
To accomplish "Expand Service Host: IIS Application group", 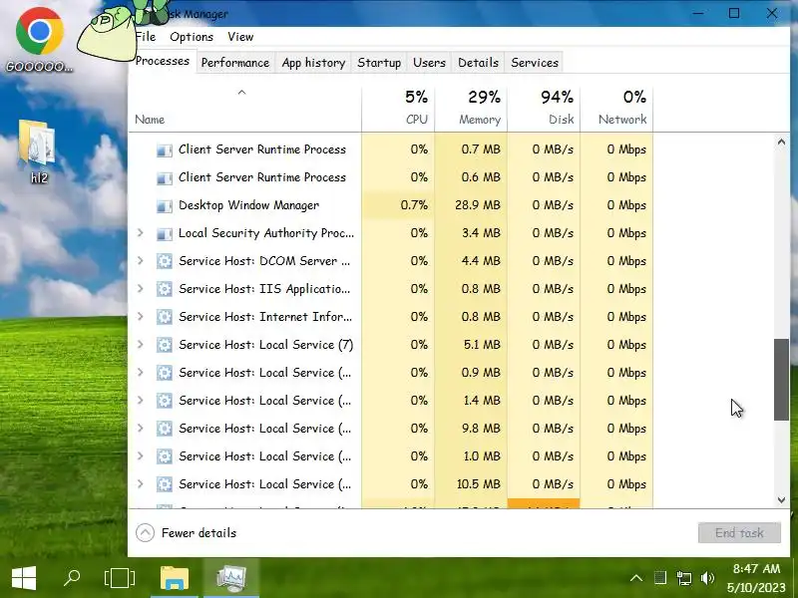I will coord(141,289).
